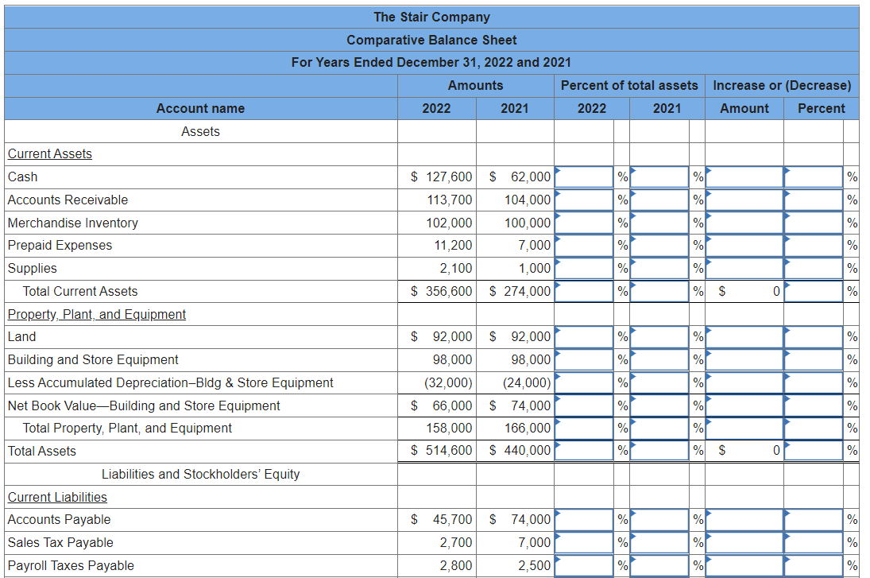Click Net Book Value 2022 percent field
This screenshot has width=870, height=578.
coord(584,406)
